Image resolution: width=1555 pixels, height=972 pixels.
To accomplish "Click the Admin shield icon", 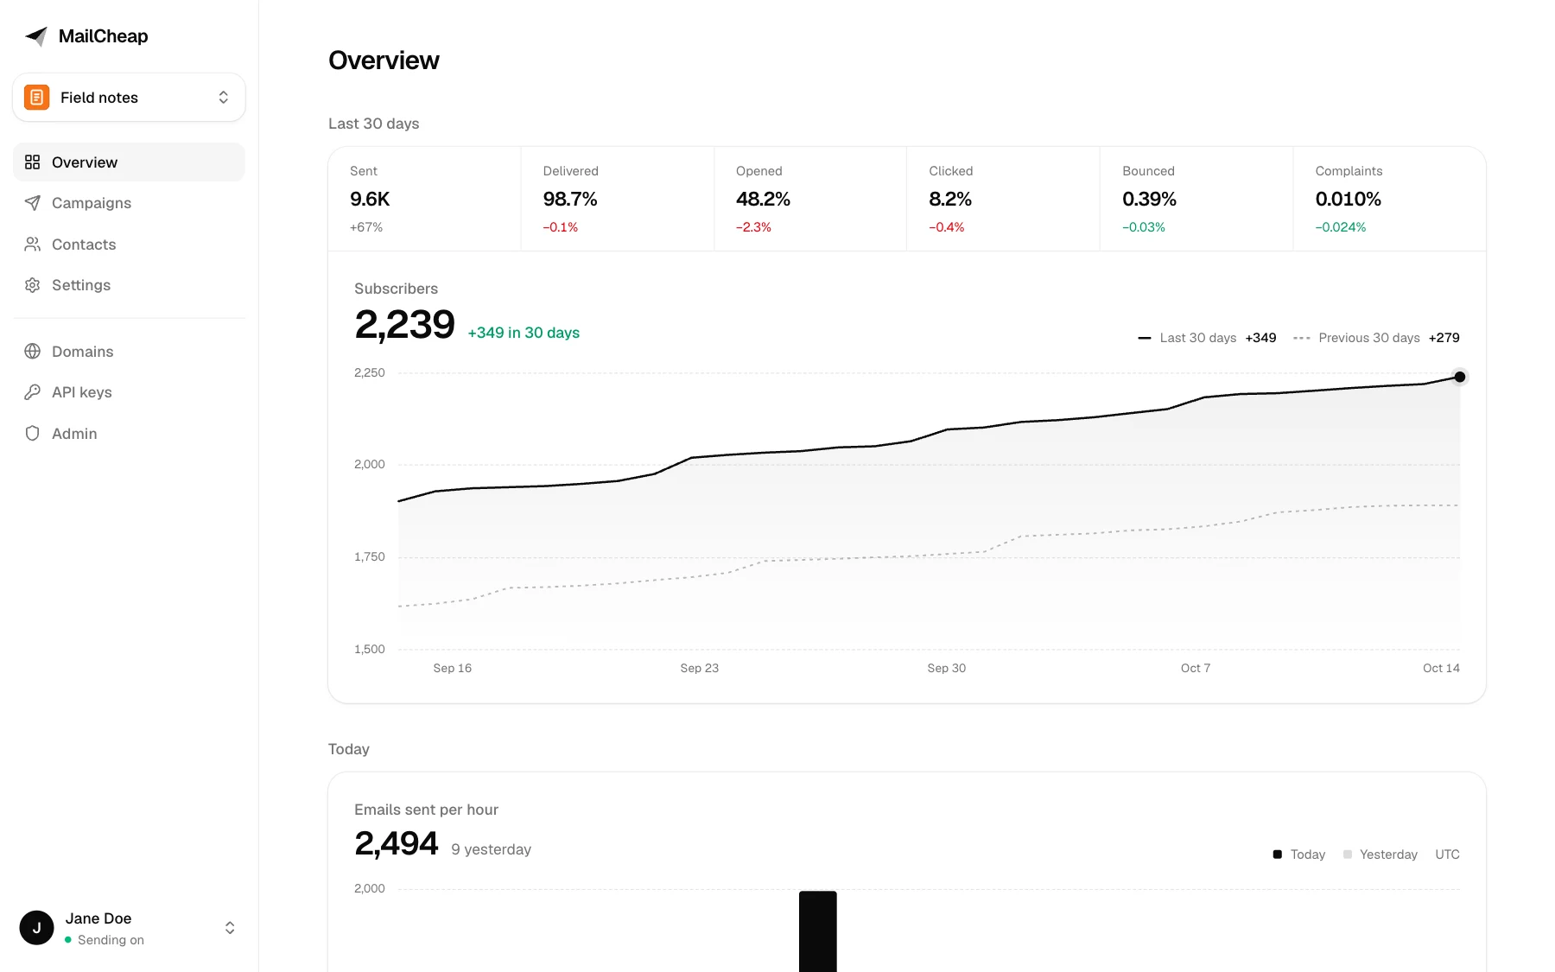I will pos(33,434).
